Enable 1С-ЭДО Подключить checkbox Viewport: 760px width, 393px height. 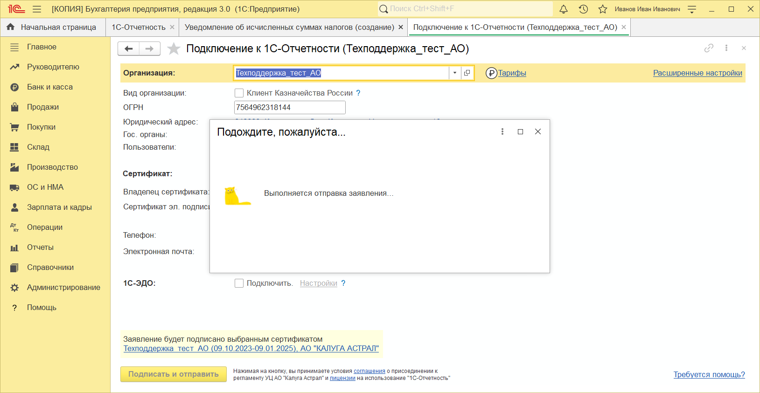(239, 283)
